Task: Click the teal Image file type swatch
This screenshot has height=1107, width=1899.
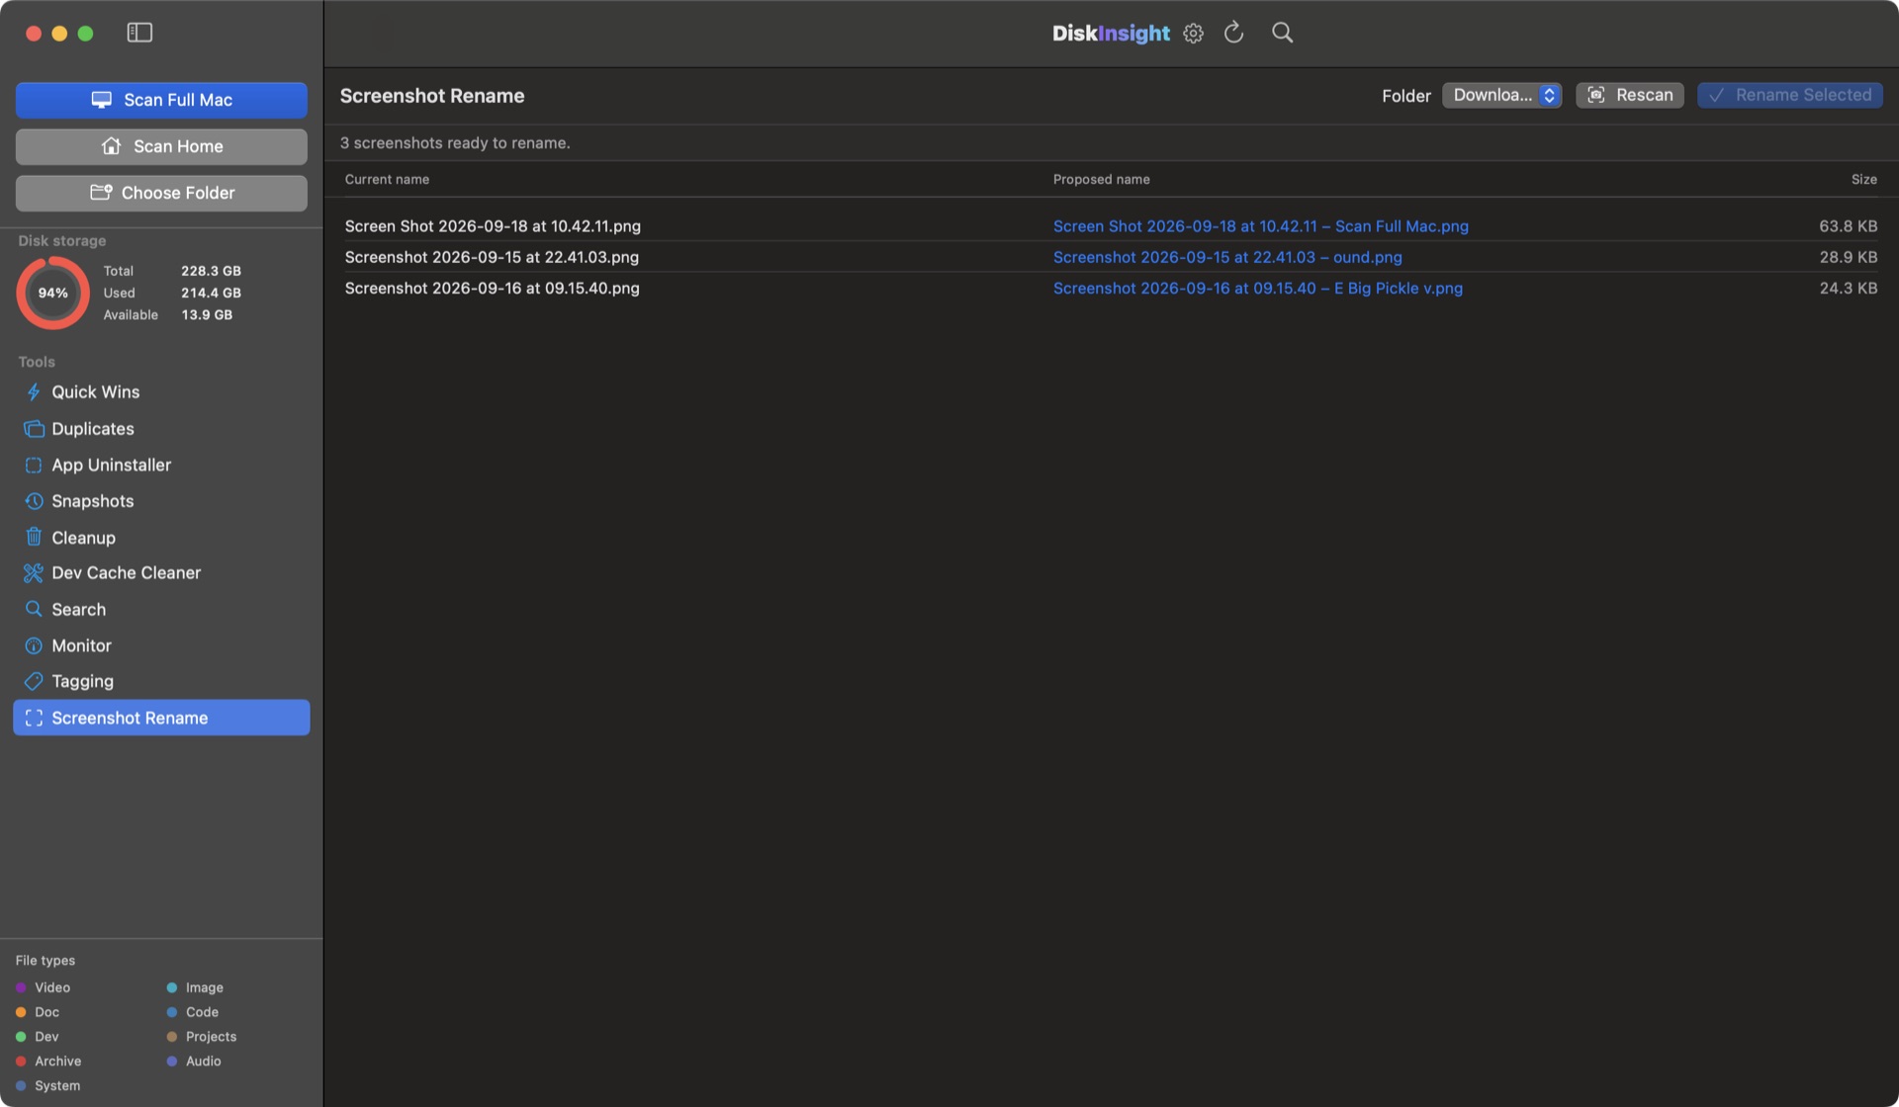Action: tap(172, 987)
